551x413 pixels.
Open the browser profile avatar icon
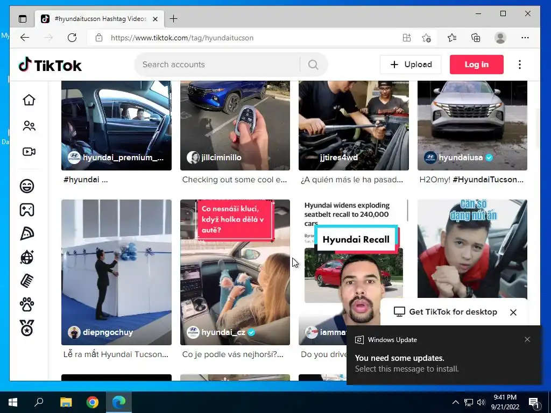500,38
